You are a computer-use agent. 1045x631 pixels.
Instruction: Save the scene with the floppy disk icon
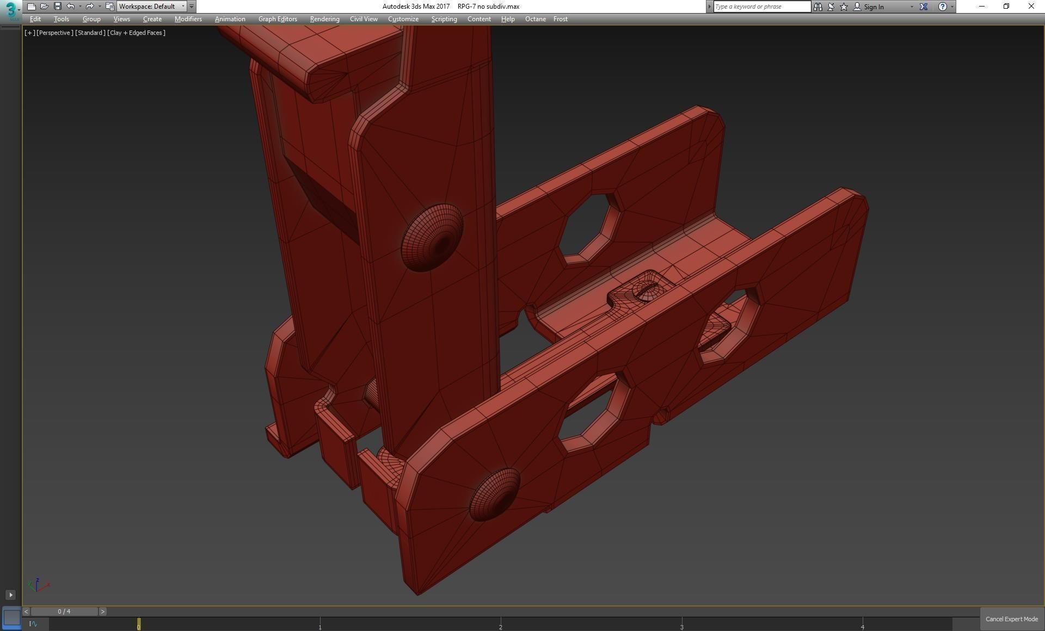(58, 7)
